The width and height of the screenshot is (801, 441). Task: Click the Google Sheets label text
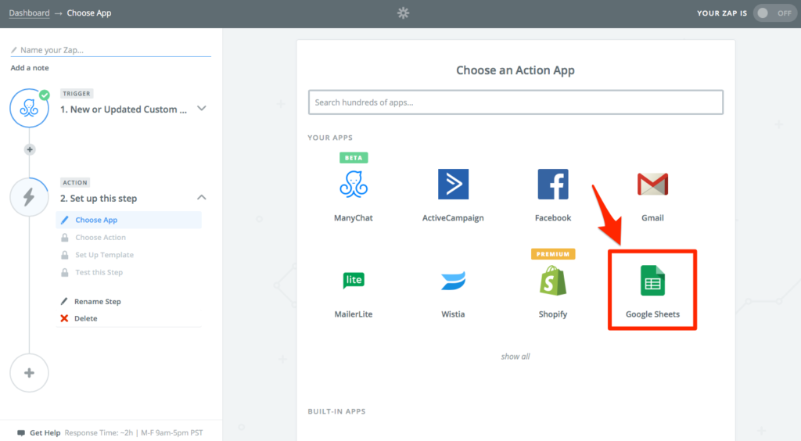(653, 314)
